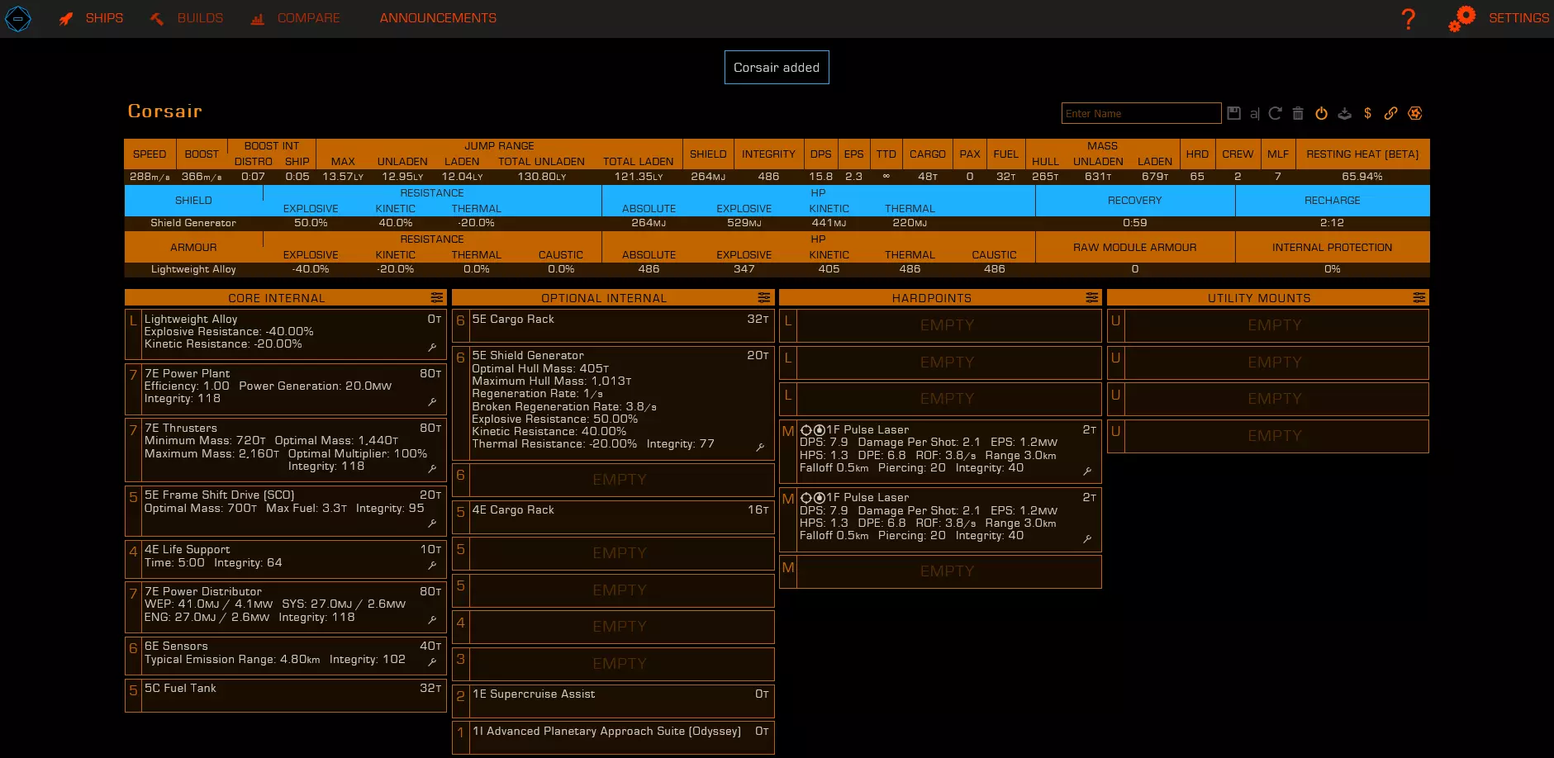
Task: Click the reload build circular arrow icon
Action: (x=1275, y=113)
